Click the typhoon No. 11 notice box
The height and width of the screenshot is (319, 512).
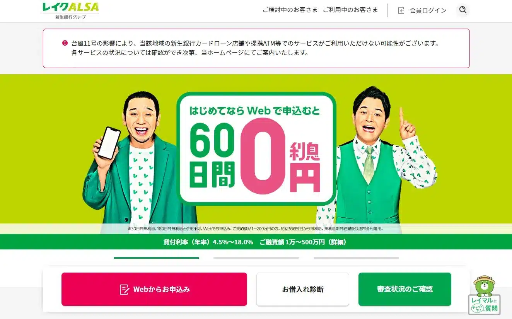256,48
